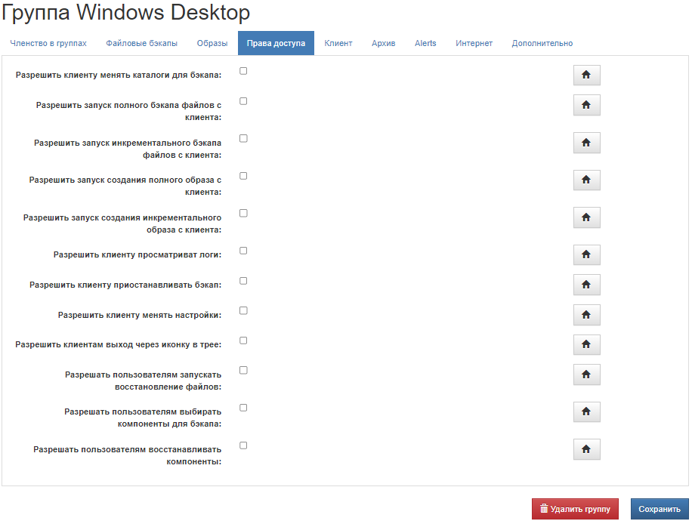
Task: Click home icon for просматриват логи row
Action: (x=586, y=254)
